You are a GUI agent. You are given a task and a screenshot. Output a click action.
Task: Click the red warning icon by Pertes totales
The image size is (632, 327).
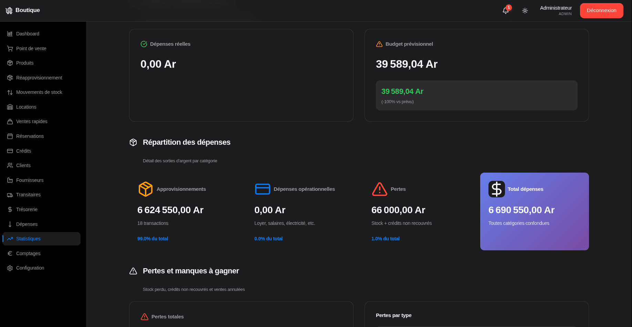point(145,317)
